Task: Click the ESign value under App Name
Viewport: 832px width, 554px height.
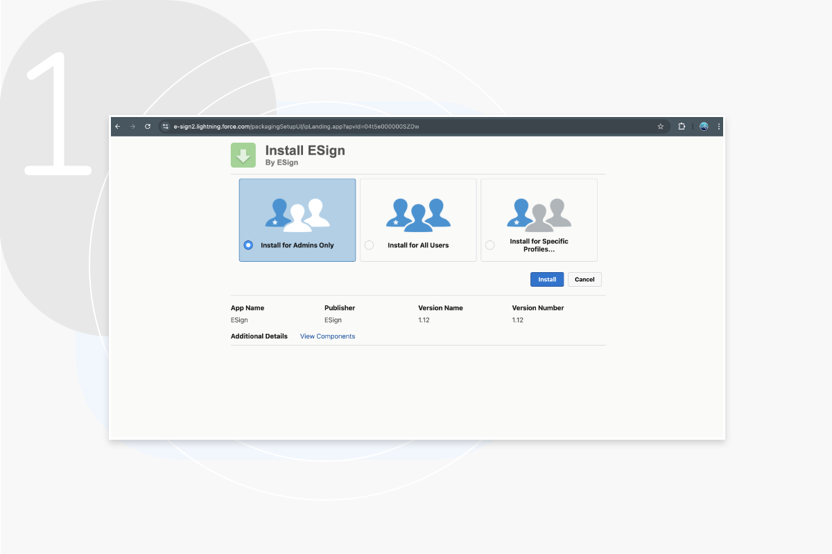Action: [239, 321]
